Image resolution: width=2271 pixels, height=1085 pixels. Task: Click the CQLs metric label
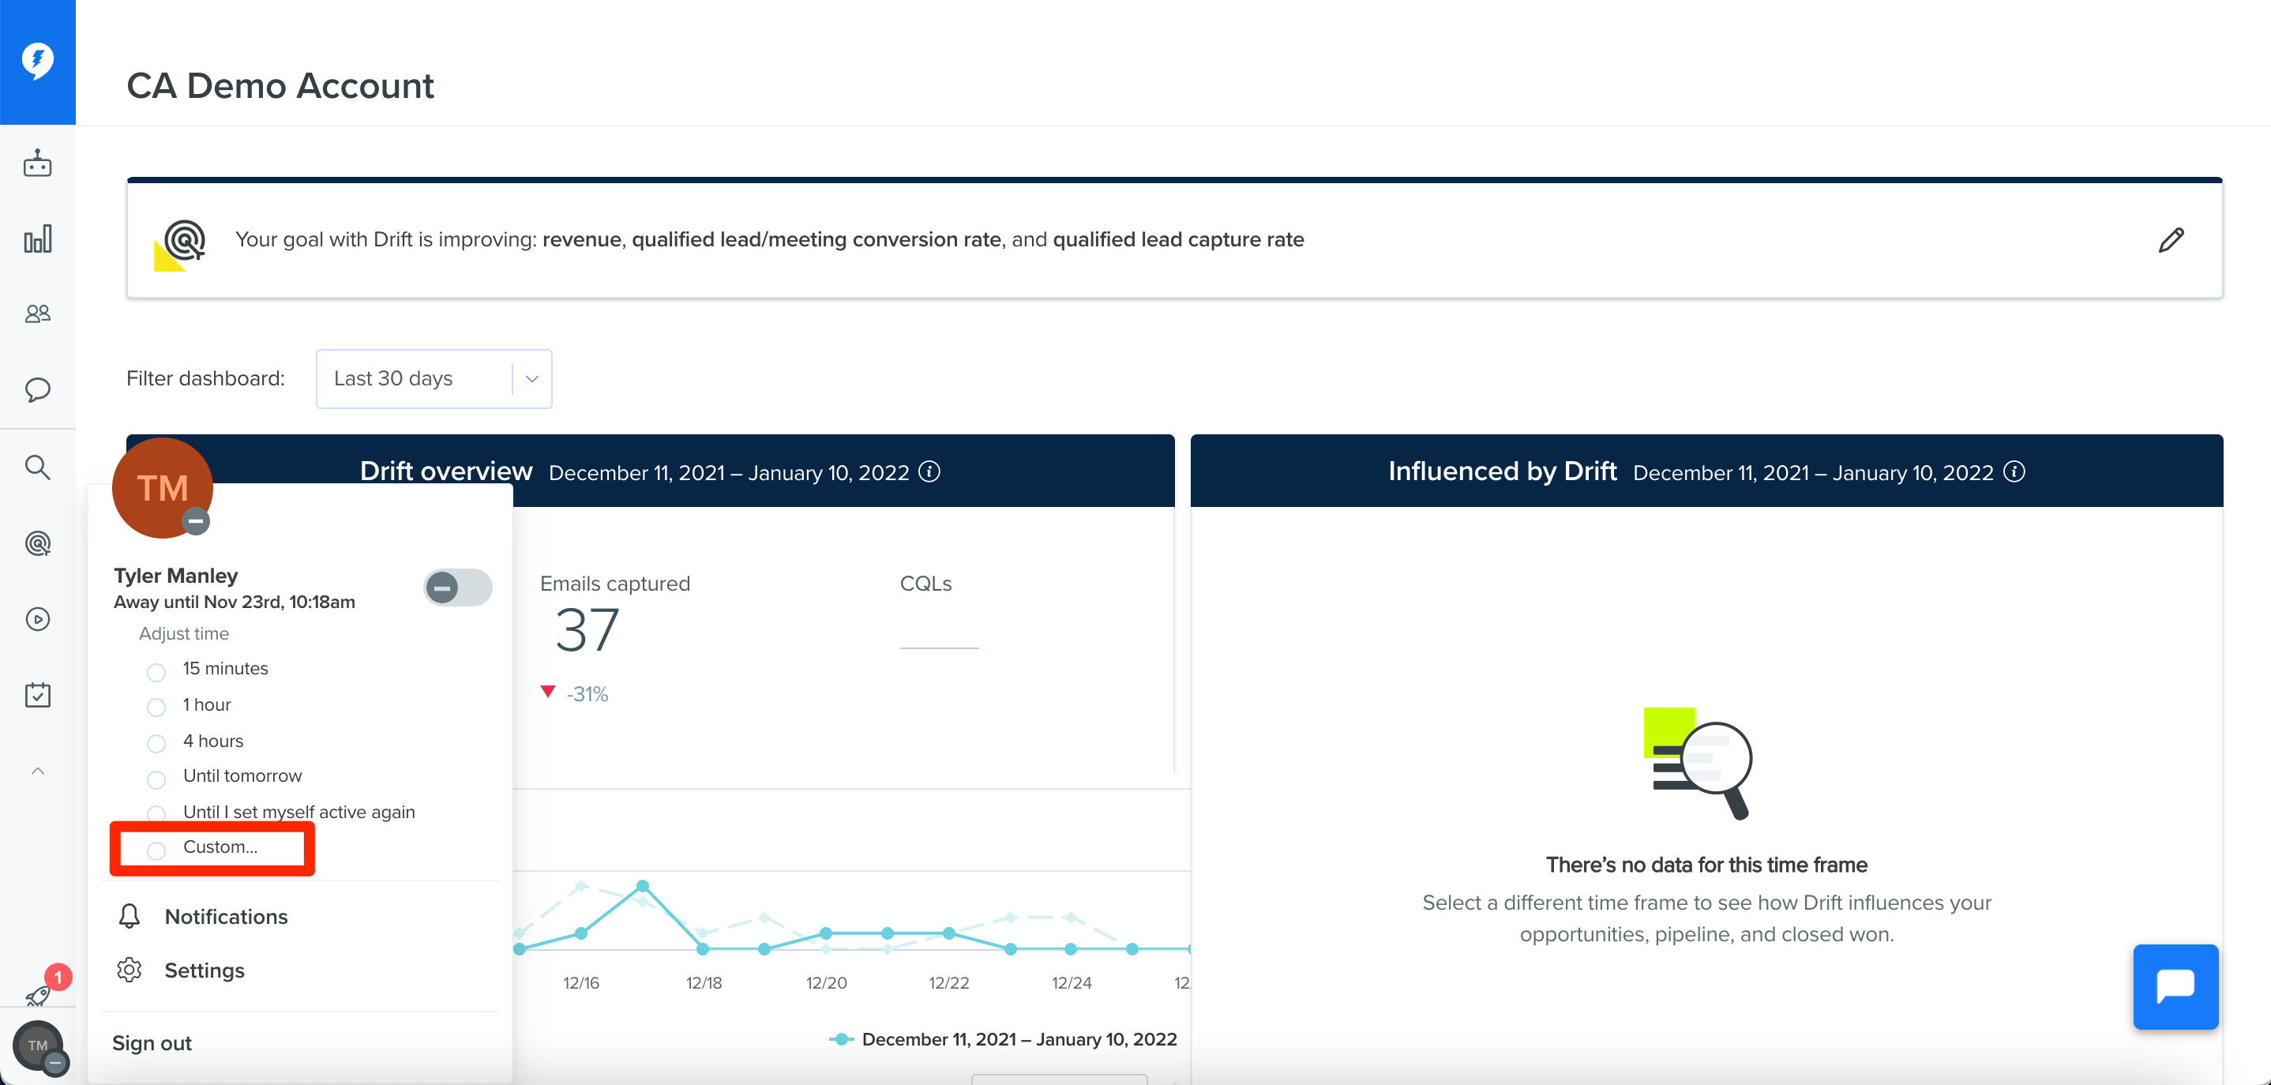925,583
